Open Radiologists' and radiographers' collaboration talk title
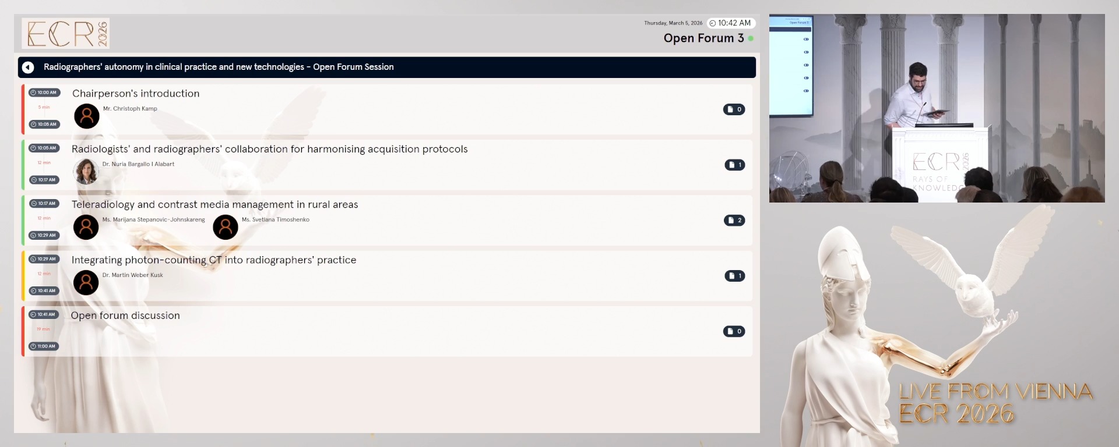Image resolution: width=1119 pixels, height=447 pixels. 269,149
